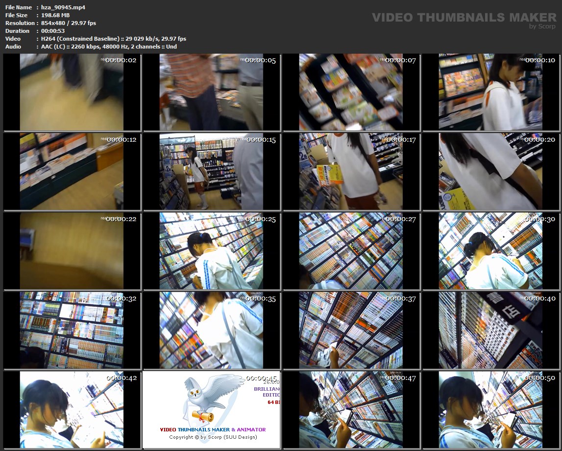
Task: Select the resolution text 854x480 / 29.97 fps
Action: 69,23
